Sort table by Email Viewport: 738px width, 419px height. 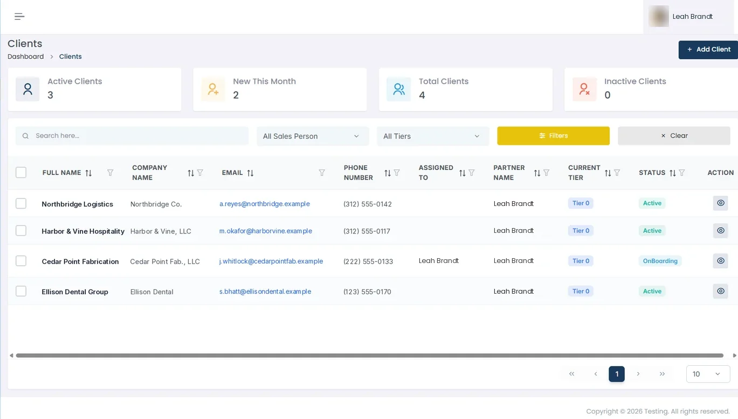251,173
